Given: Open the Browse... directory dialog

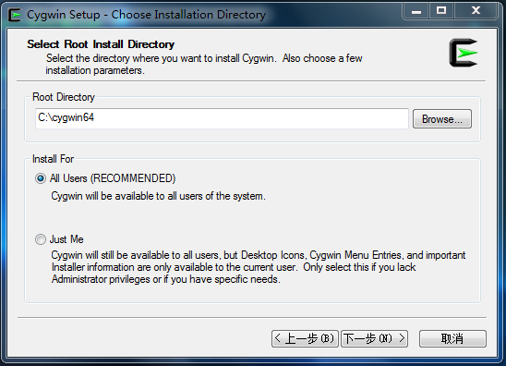Looking at the screenshot, I should click(x=442, y=119).
